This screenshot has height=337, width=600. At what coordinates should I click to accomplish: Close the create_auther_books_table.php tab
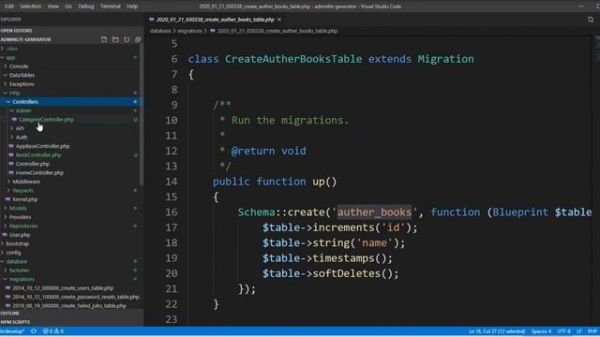[279, 19]
